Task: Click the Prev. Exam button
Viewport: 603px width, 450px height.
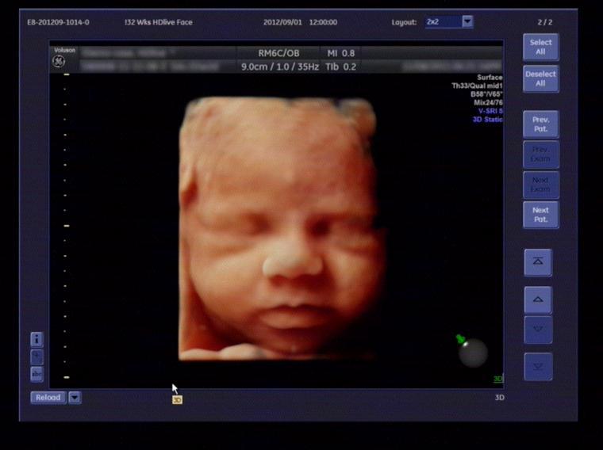Action: point(540,154)
